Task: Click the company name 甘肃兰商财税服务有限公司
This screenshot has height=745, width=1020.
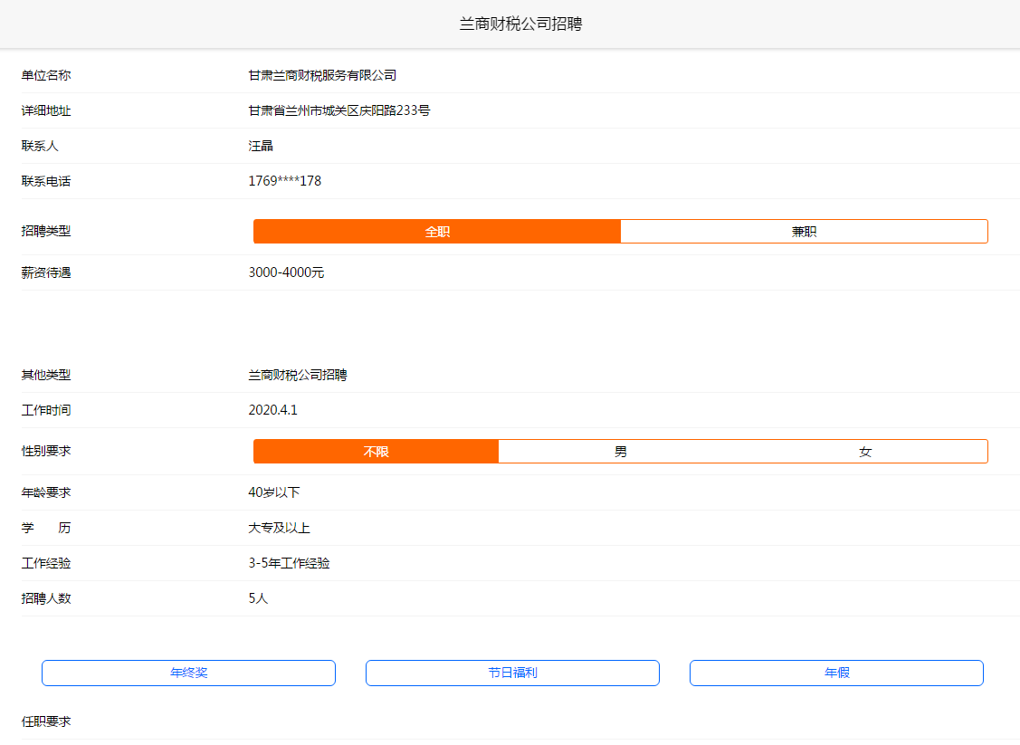Action: click(322, 75)
